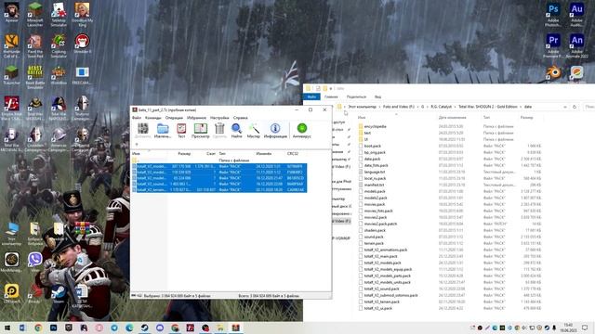This screenshot has width=595, height=334.
Task: Click the Find (Найти) magnifier icon in WinRAR
Action: click(236, 131)
